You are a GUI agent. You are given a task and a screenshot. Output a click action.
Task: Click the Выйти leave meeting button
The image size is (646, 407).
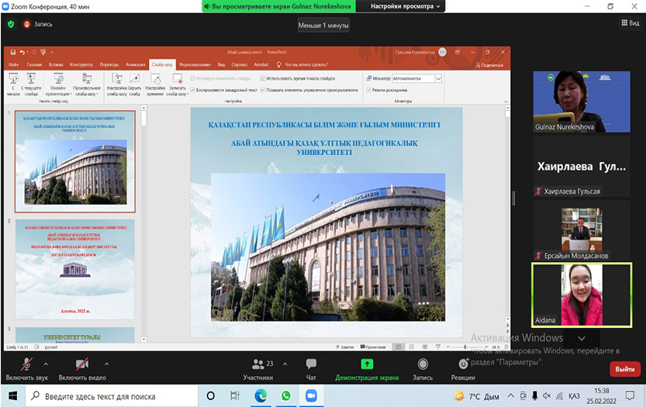624,370
